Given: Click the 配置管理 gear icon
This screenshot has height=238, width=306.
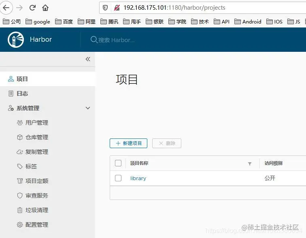Looking at the screenshot, I should [20, 225].
